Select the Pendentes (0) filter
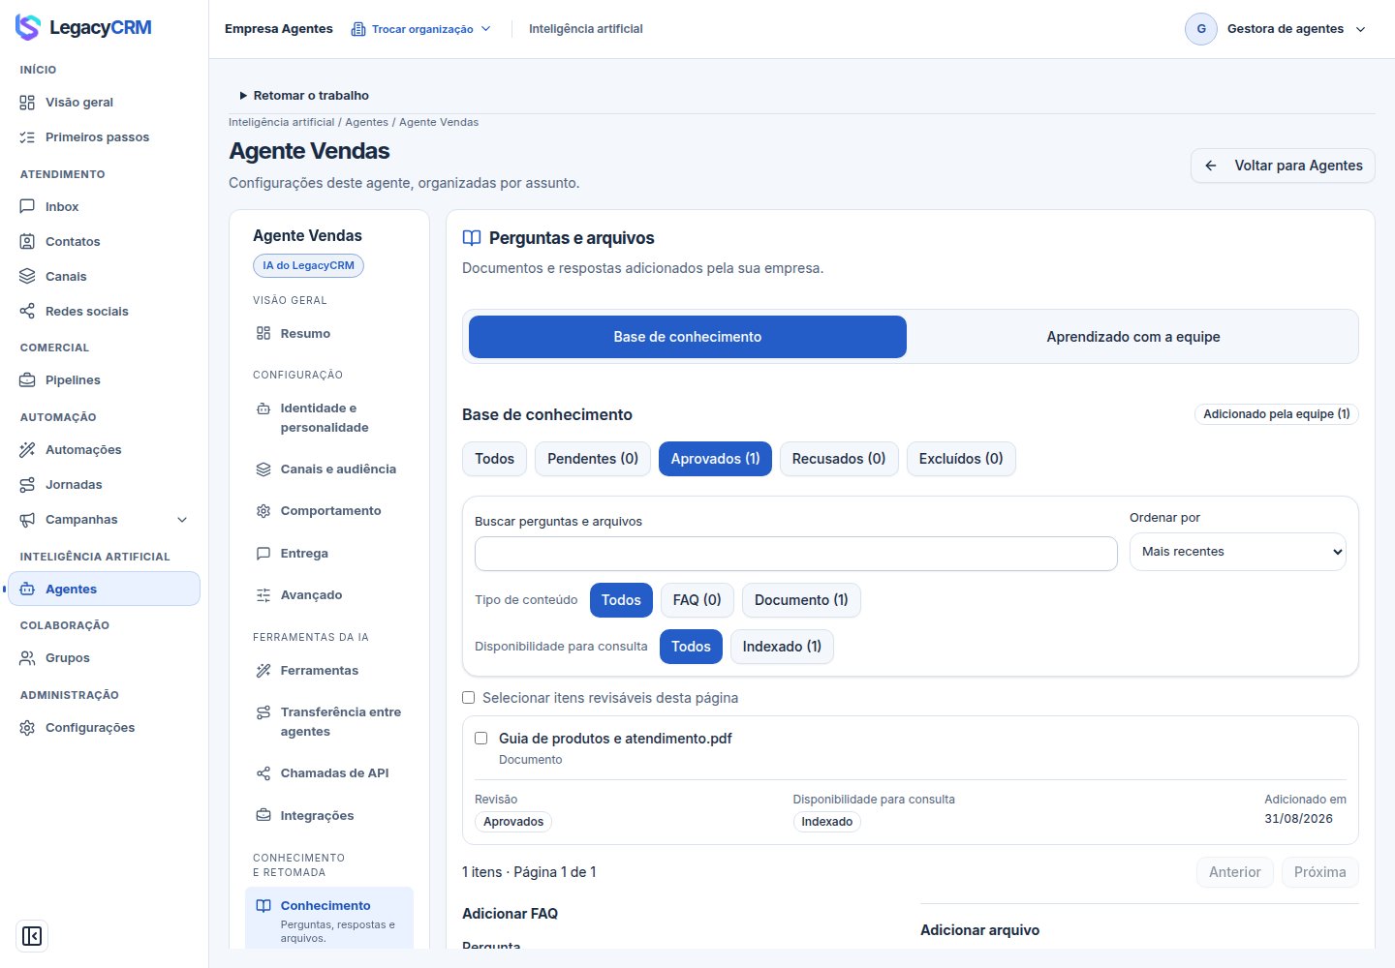The height and width of the screenshot is (968, 1395). (x=593, y=459)
